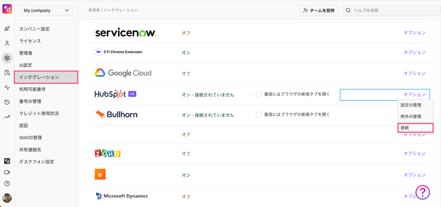Open the purple floating help button
Screen dimensions: 441x207
tap(423, 193)
